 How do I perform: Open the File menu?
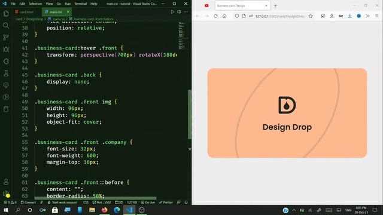tap(13, 4)
